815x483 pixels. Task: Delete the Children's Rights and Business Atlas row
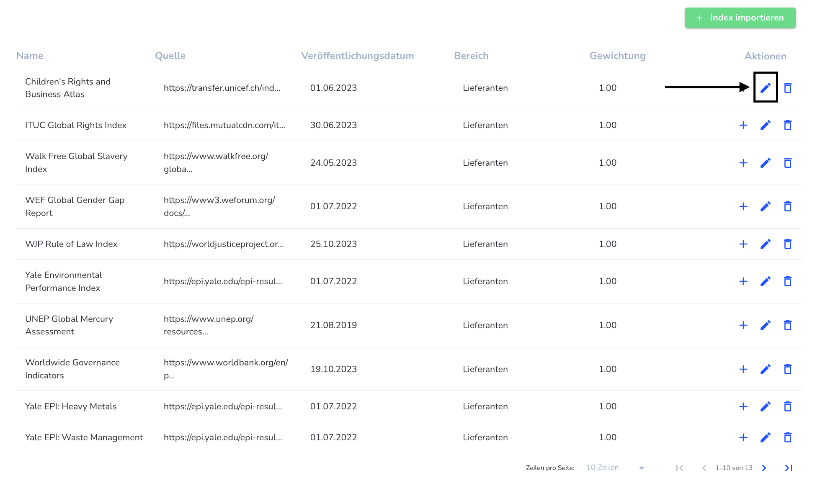(787, 88)
